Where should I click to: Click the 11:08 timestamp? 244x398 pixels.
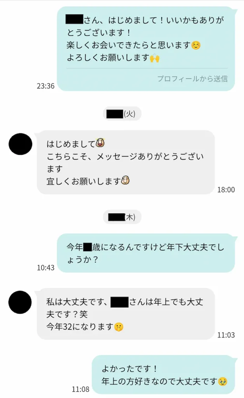pyautogui.click(x=80, y=389)
